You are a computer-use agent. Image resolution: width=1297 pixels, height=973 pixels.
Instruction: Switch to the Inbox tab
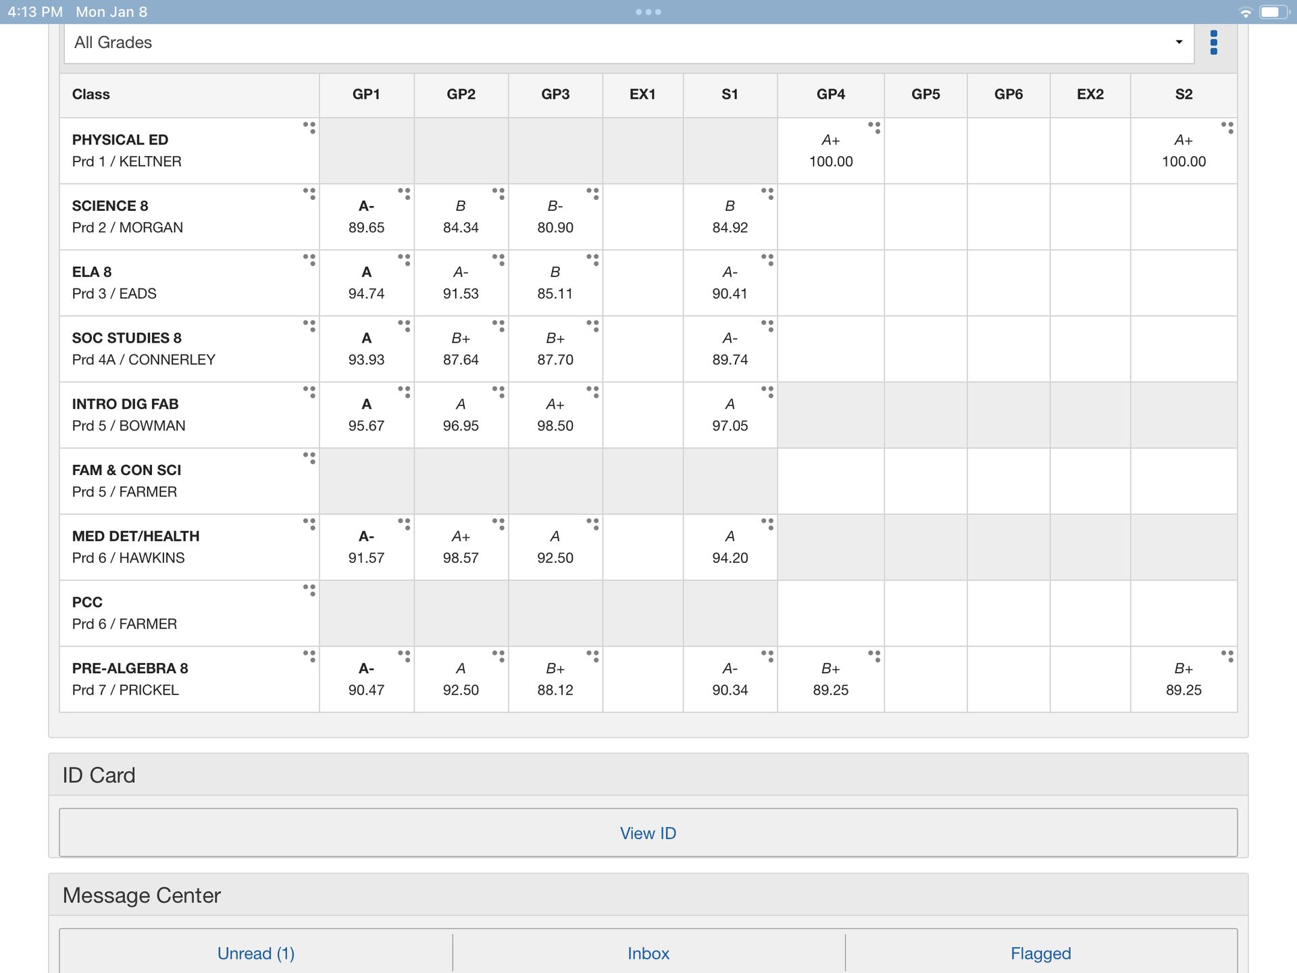(648, 953)
